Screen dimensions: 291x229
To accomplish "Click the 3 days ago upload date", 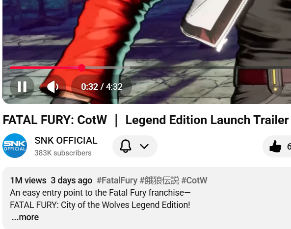I will 72,180.
